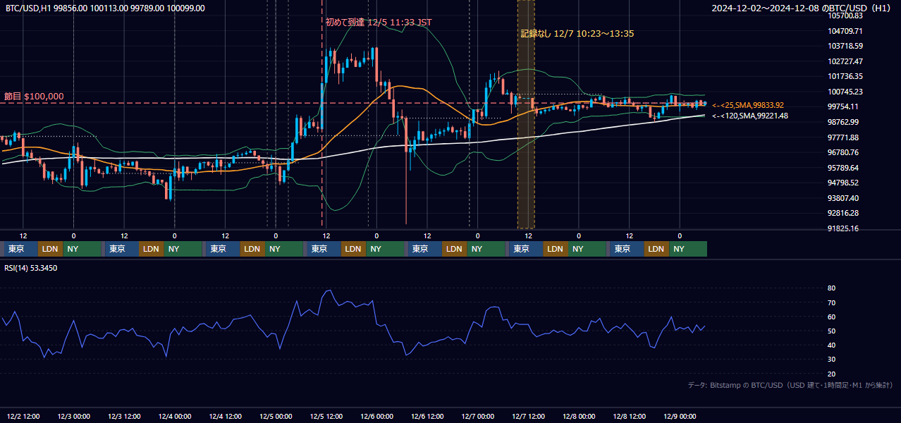Click the 2024-12-02～2024-12-08 chart title
Screen dimensions: 901x423
point(802,8)
